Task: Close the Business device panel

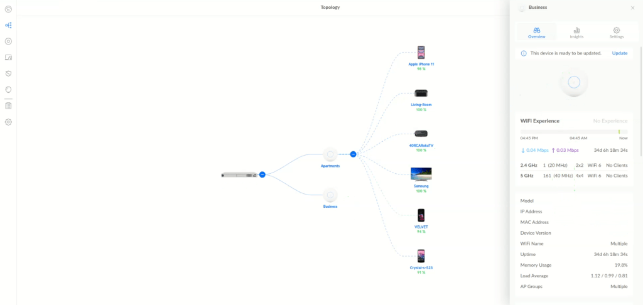Action: (x=632, y=8)
